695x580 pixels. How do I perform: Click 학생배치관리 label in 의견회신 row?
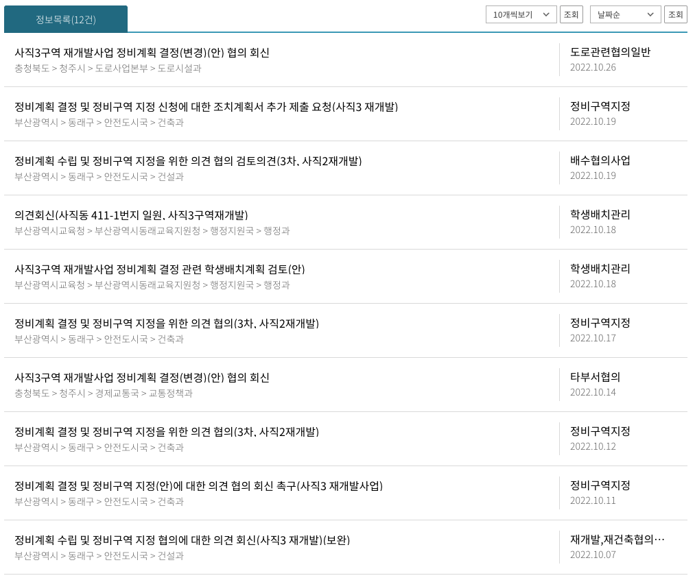pos(600,215)
